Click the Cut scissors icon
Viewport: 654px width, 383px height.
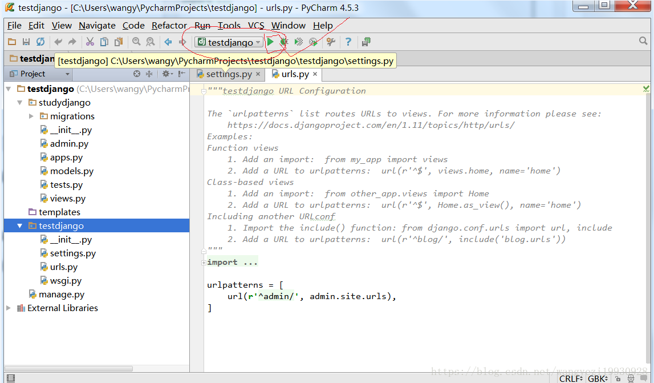coord(90,42)
